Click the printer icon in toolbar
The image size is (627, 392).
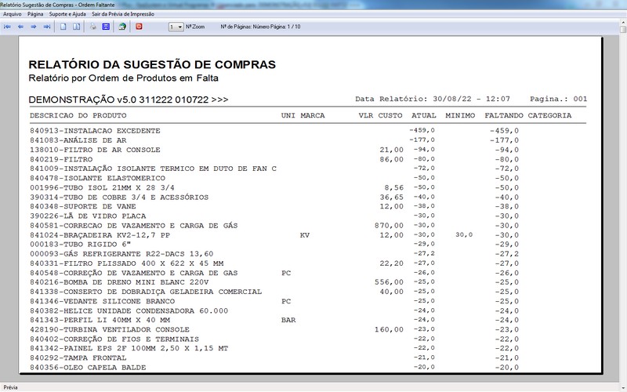pos(92,27)
